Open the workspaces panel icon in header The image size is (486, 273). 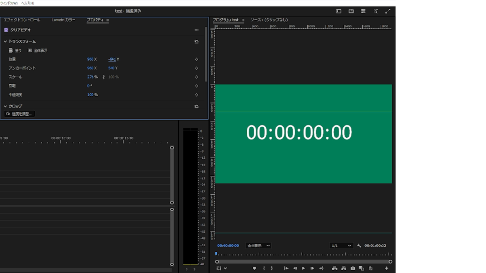339,11
